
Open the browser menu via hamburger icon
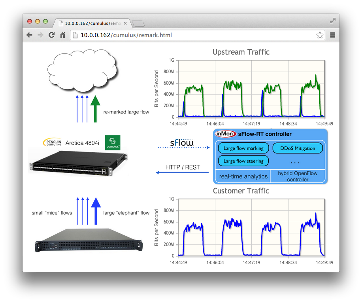(332, 35)
